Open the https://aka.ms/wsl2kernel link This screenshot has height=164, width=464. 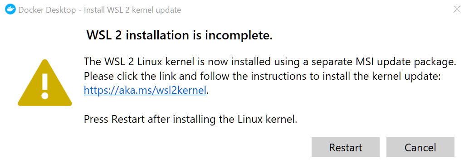click(145, 91)
